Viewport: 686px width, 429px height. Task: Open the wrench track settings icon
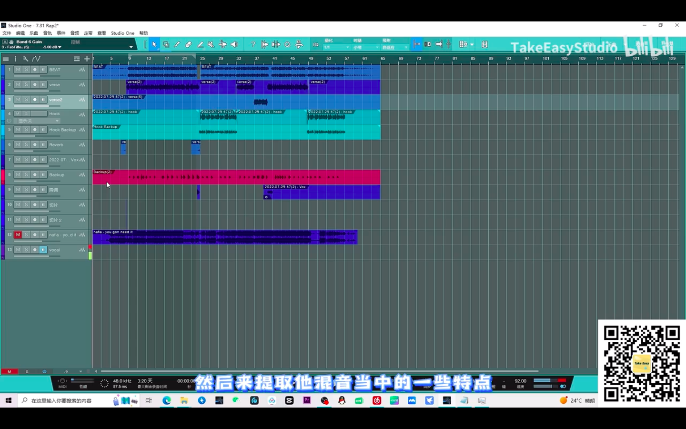(x=26, y=59)
